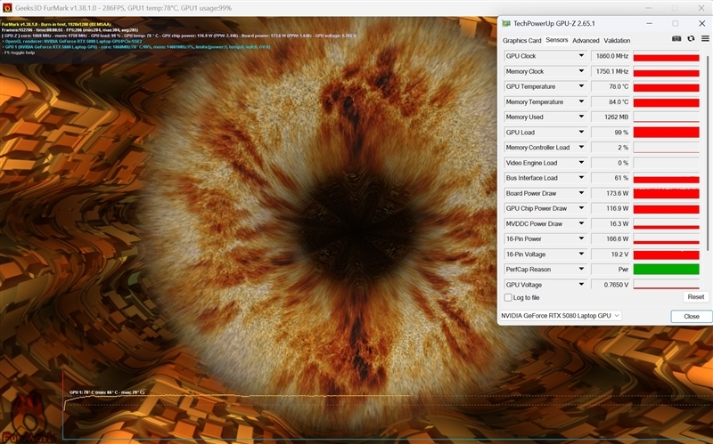Expand the 16-Pin Power dropdown
The image size is (713, 444).
coord(581,238)
